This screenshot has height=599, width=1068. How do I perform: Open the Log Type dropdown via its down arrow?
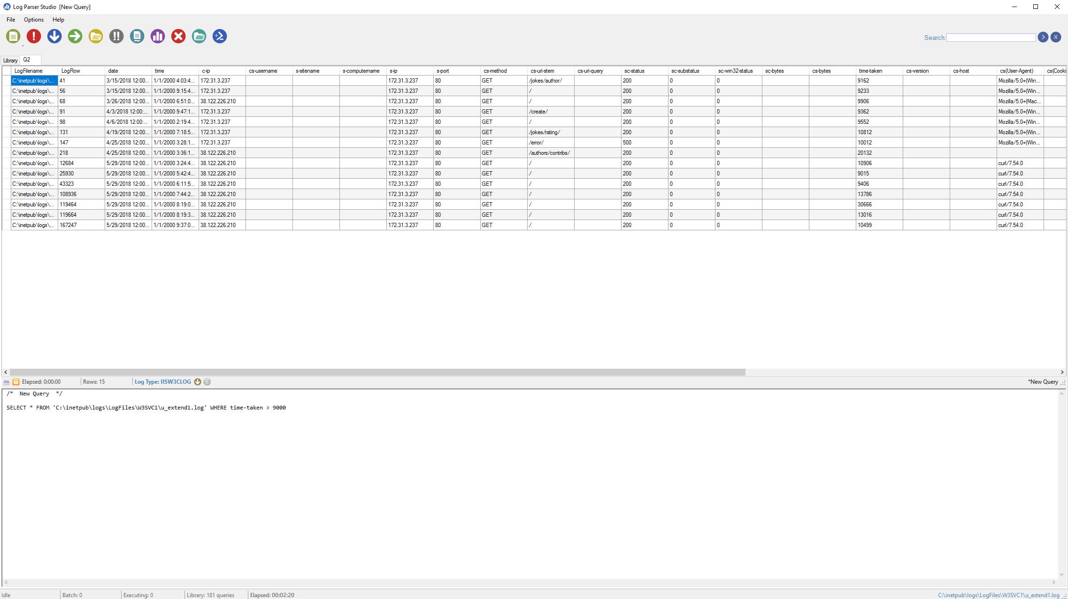197,382
